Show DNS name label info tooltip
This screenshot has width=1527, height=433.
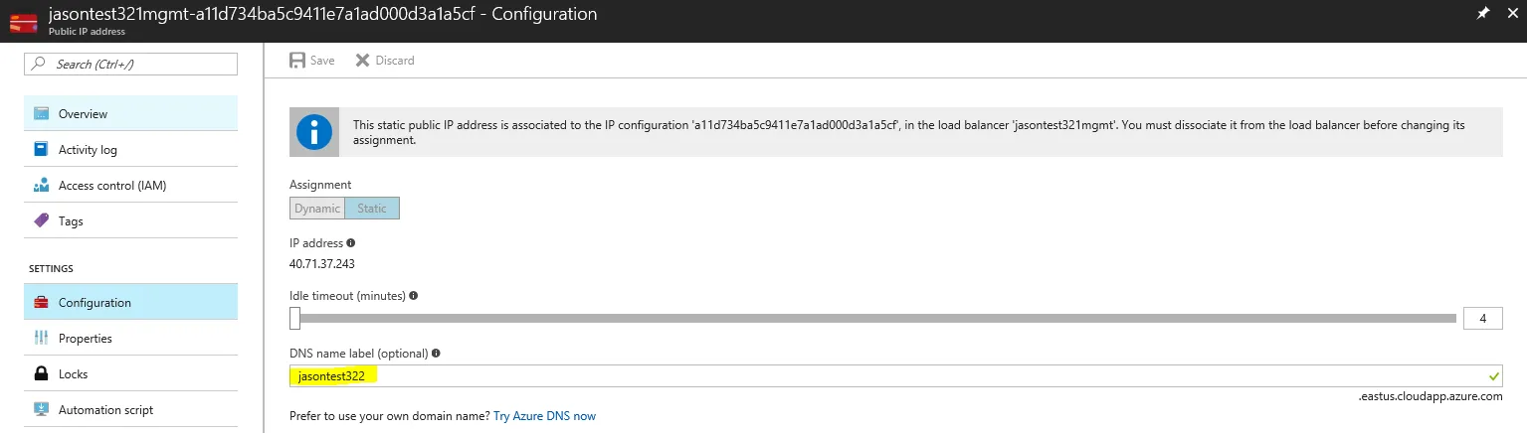(436, 353)
